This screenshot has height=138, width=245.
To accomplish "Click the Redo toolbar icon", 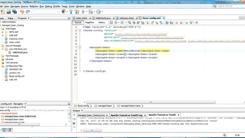I will [x=28, y=11].
